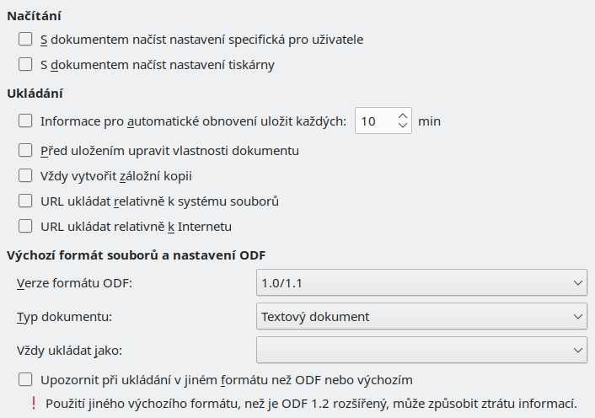The width and height of the screenshot is (595, 418).
Task: Check warning for non-ODF format saving
Action: point(25,379)
